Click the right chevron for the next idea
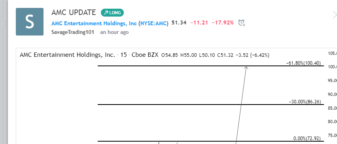Viewport: 337px width, 144px height. click(334, 15)
